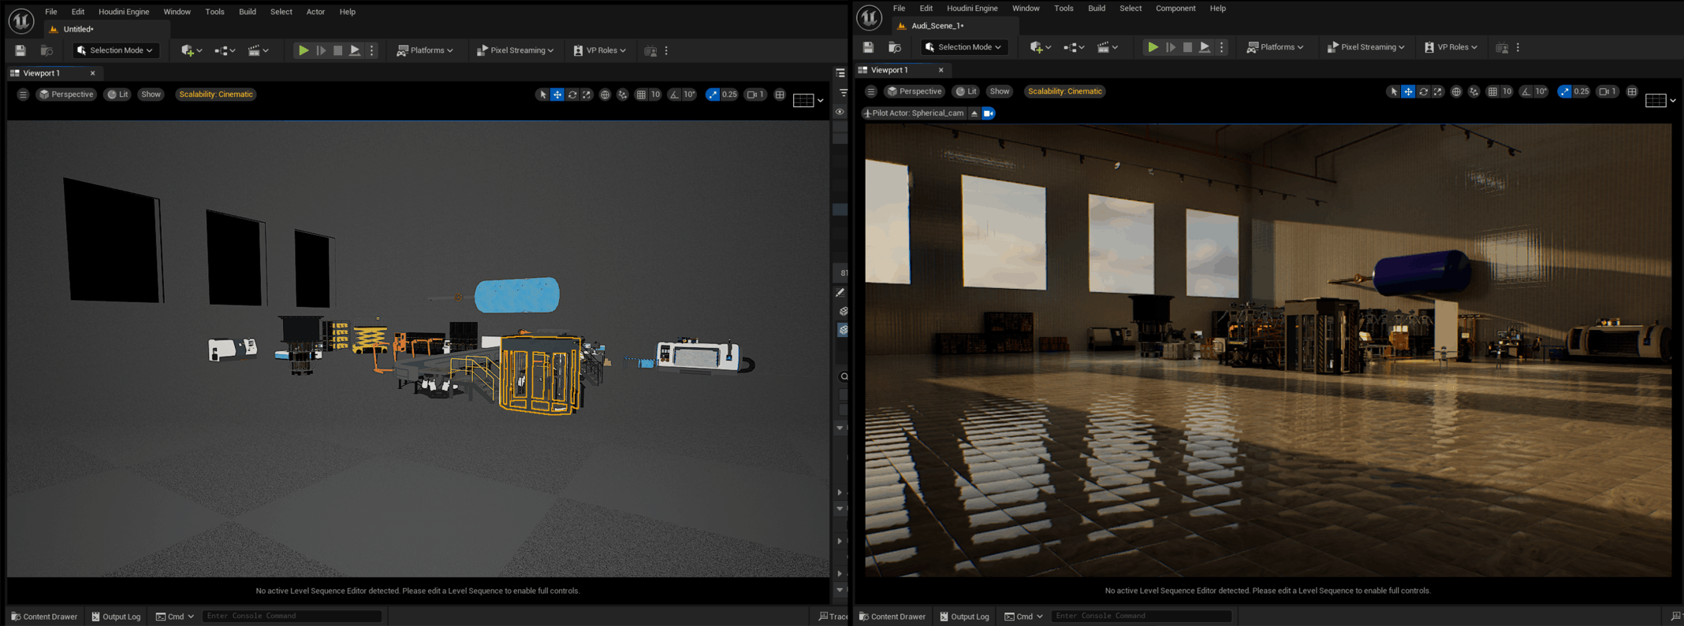Viewport: 1684px width, 626px height.
Task: Toggle eye visibility icon in Untitled side panel
Action: point(840,112)
